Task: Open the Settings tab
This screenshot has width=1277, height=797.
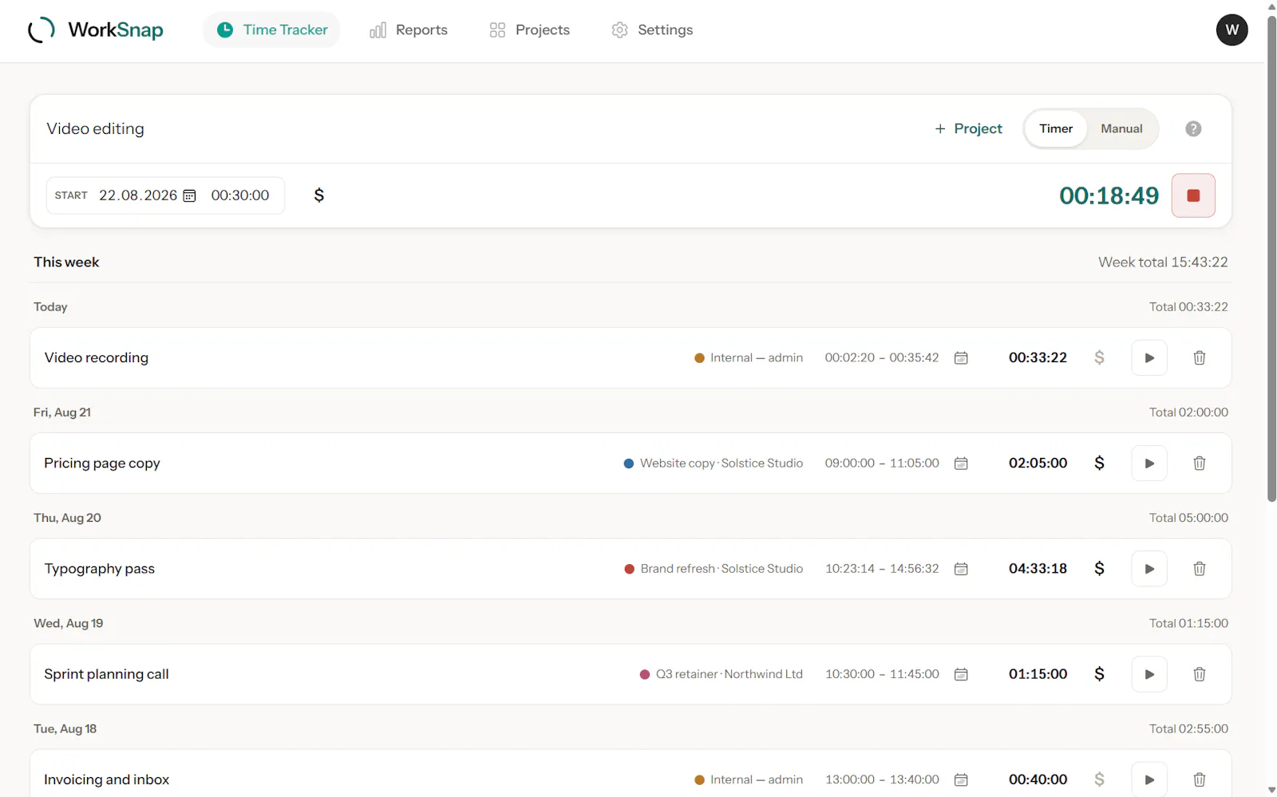Action: pos(652,30)
